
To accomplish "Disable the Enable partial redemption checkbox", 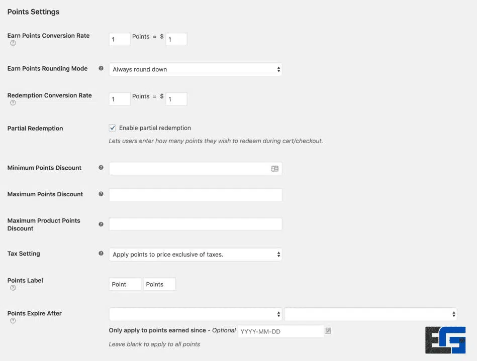I will pos(113,128).
